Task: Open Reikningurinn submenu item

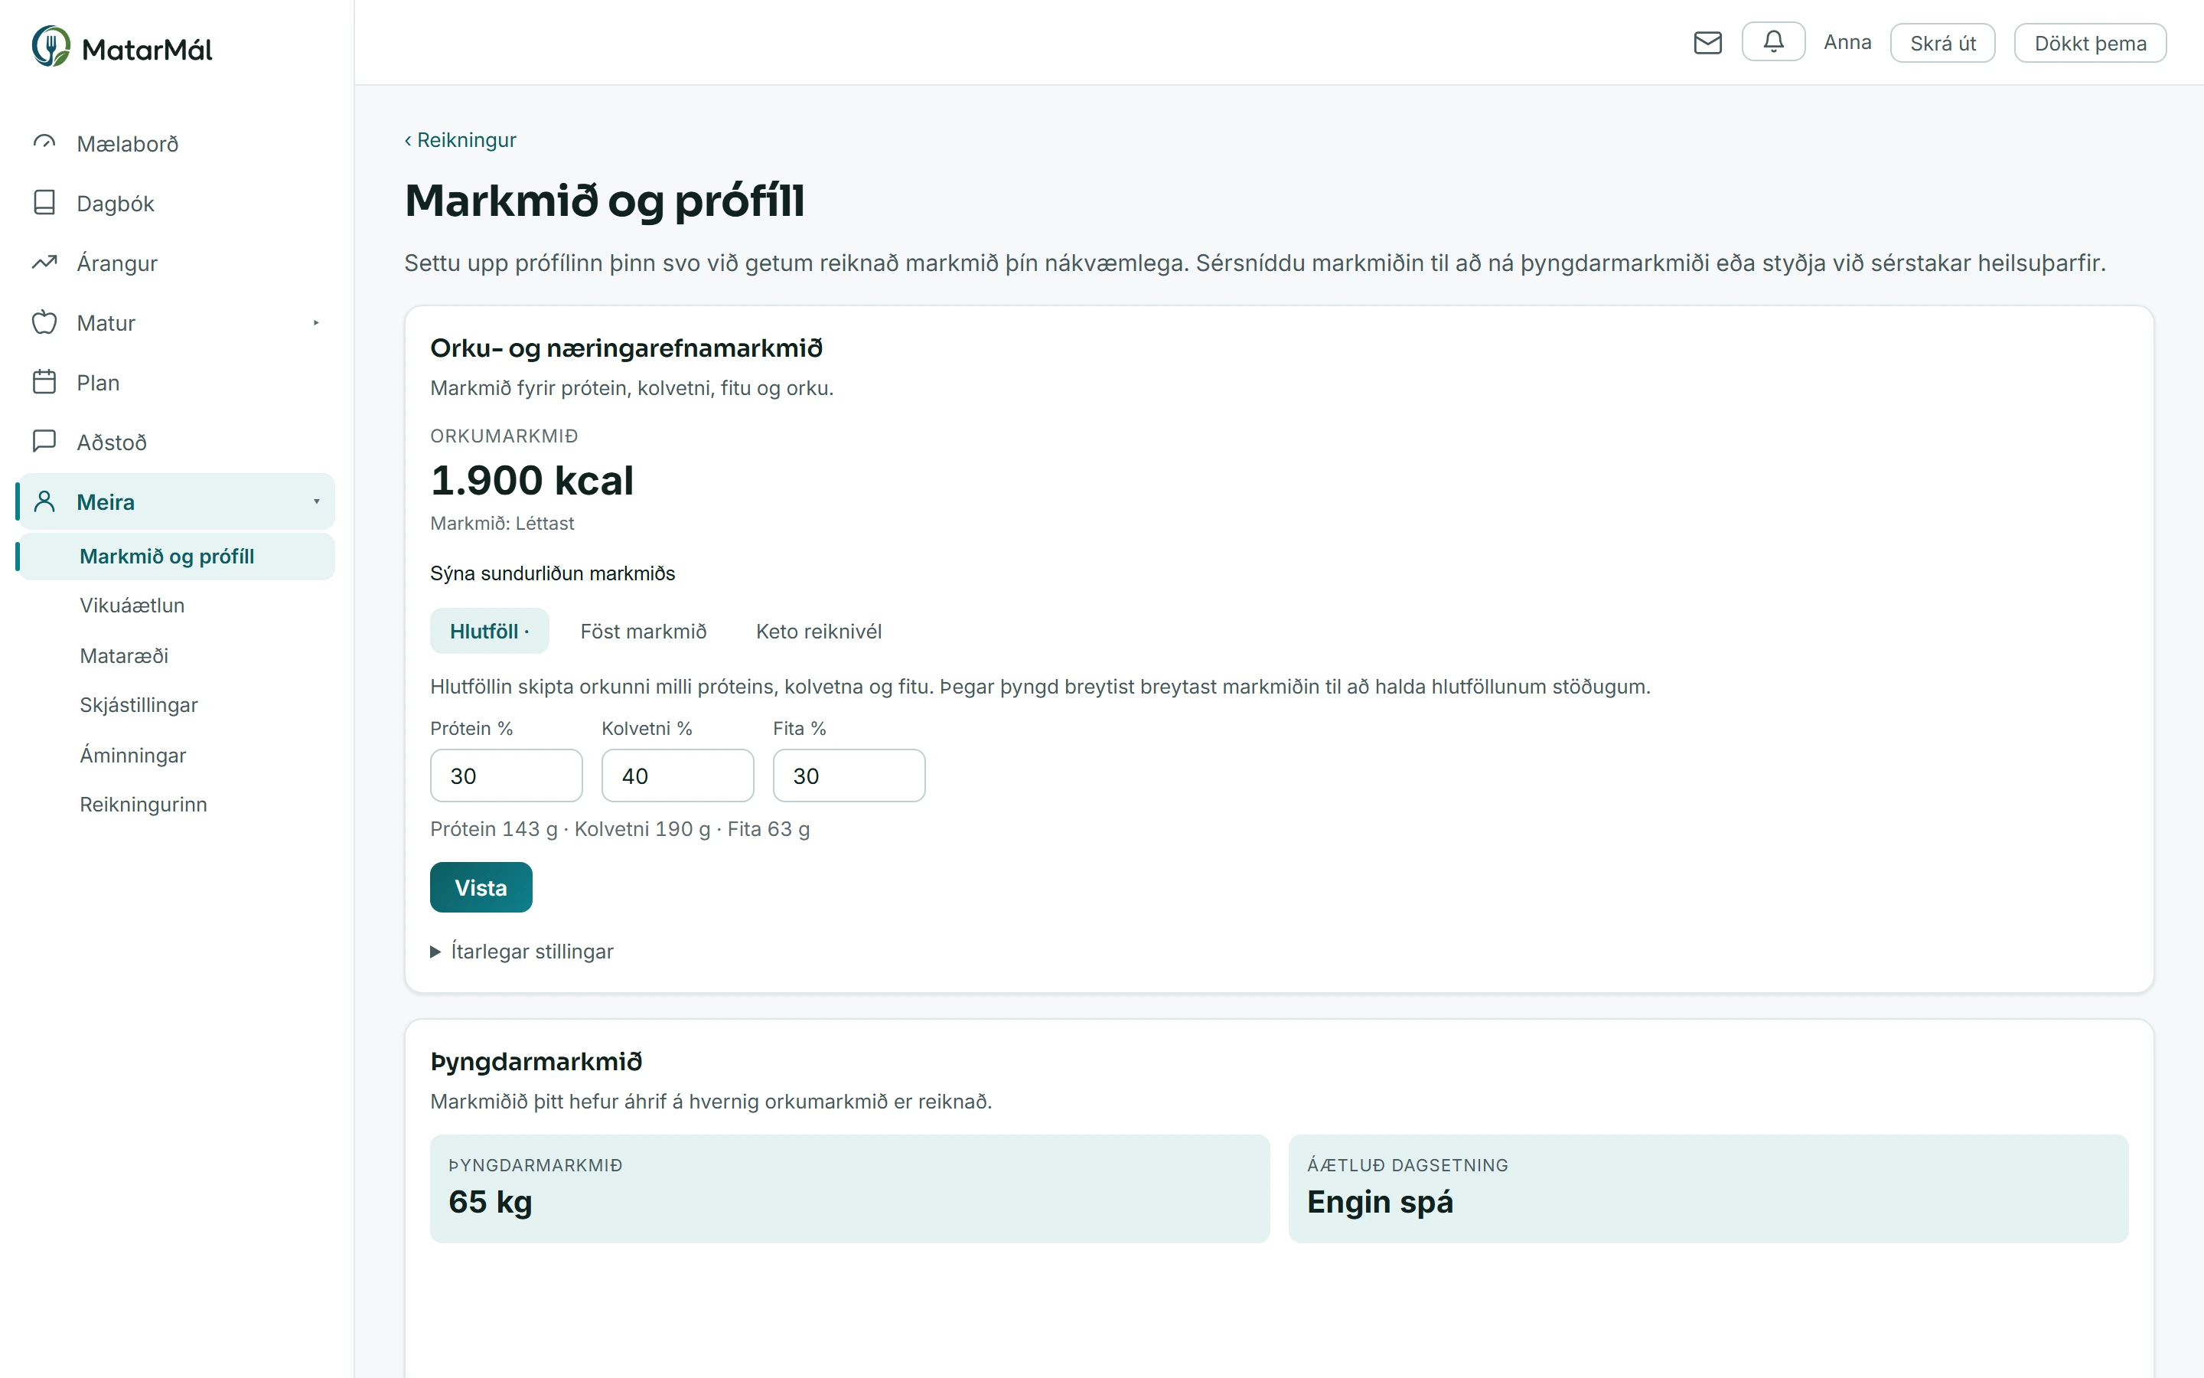Action: (177, 804)
